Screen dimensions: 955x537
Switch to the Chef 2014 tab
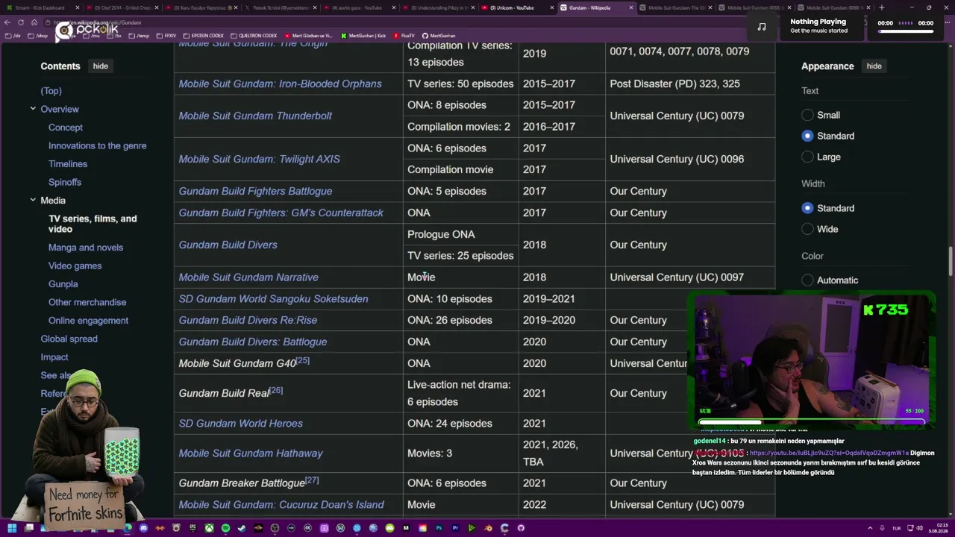[121, 7]
